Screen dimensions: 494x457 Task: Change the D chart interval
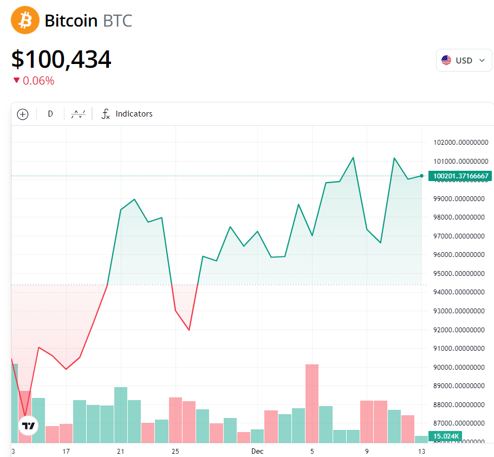pyautogui.click(x=50, y=114)
